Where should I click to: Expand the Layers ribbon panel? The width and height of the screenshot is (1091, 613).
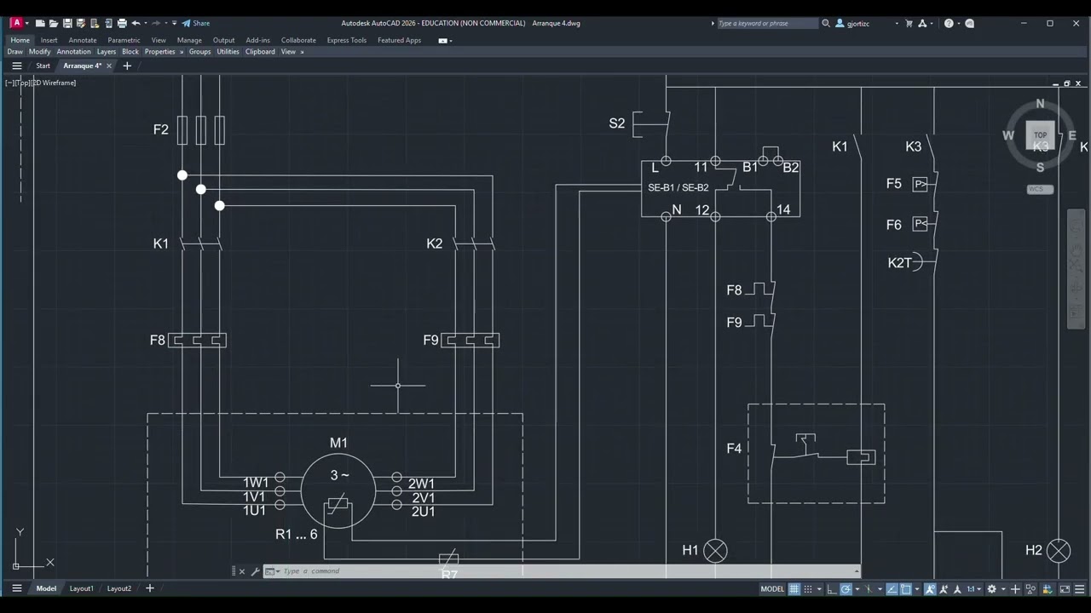[x=107, y=52]
